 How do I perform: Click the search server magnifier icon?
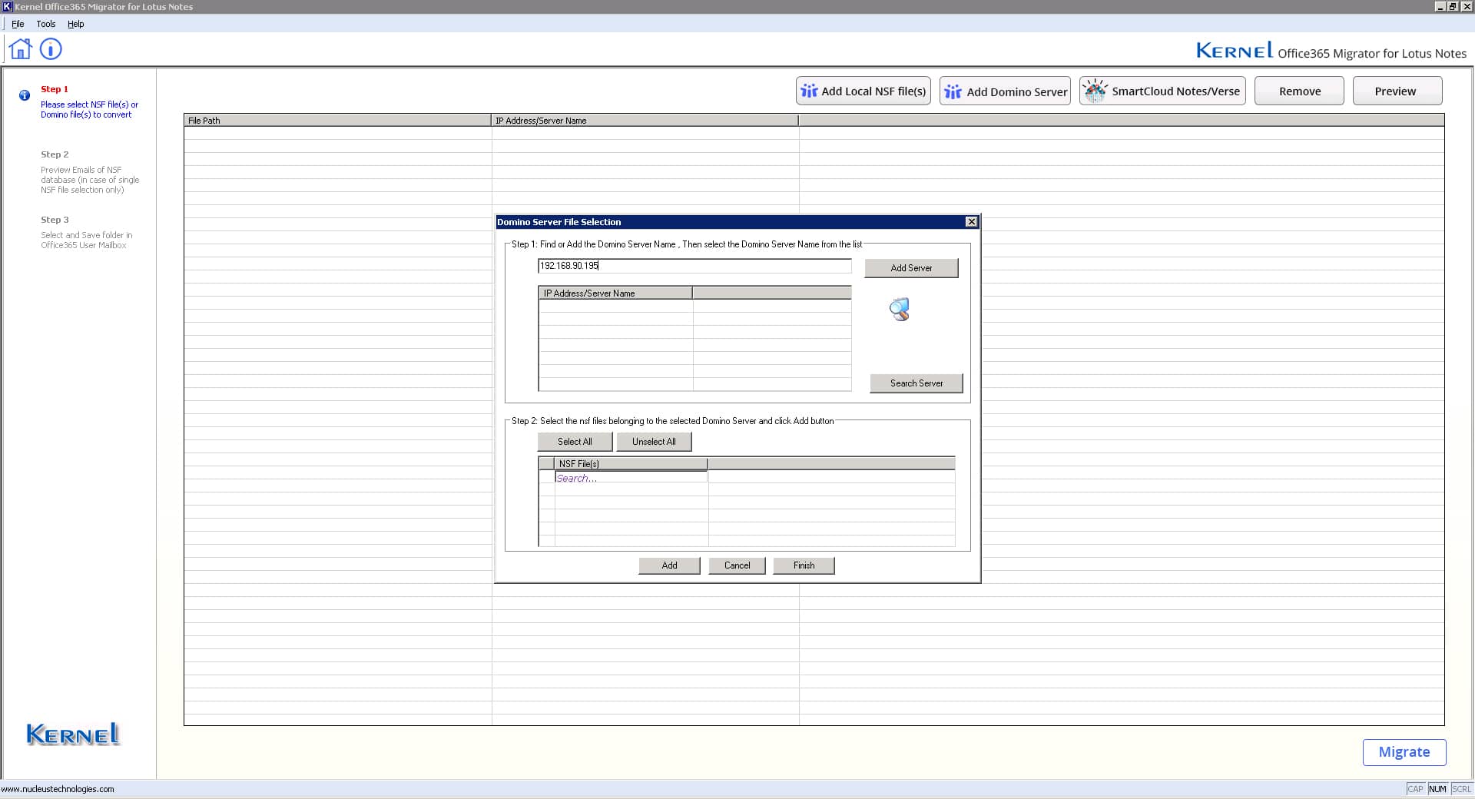tap(900, 310)
